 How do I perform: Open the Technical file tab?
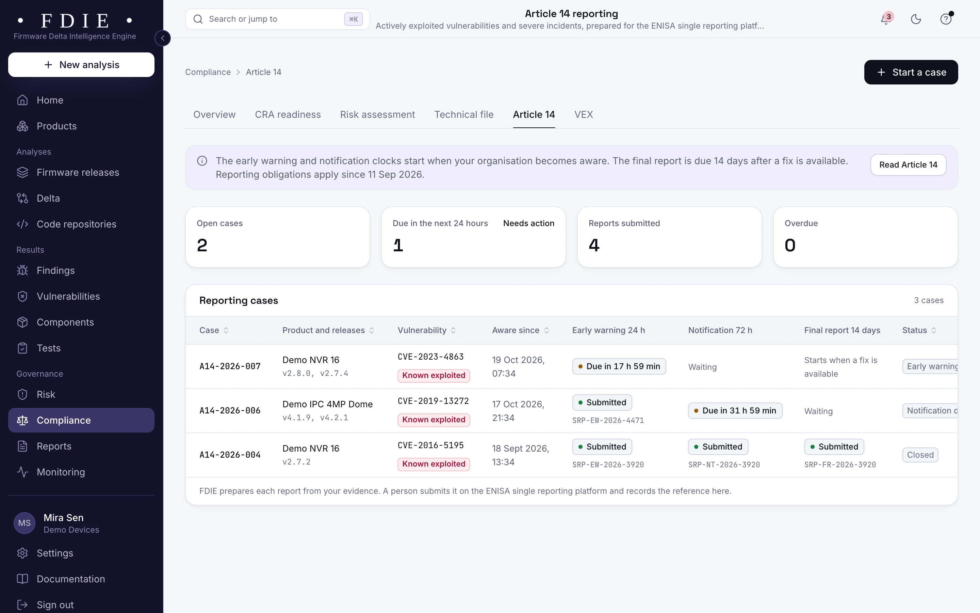point(464,115)
